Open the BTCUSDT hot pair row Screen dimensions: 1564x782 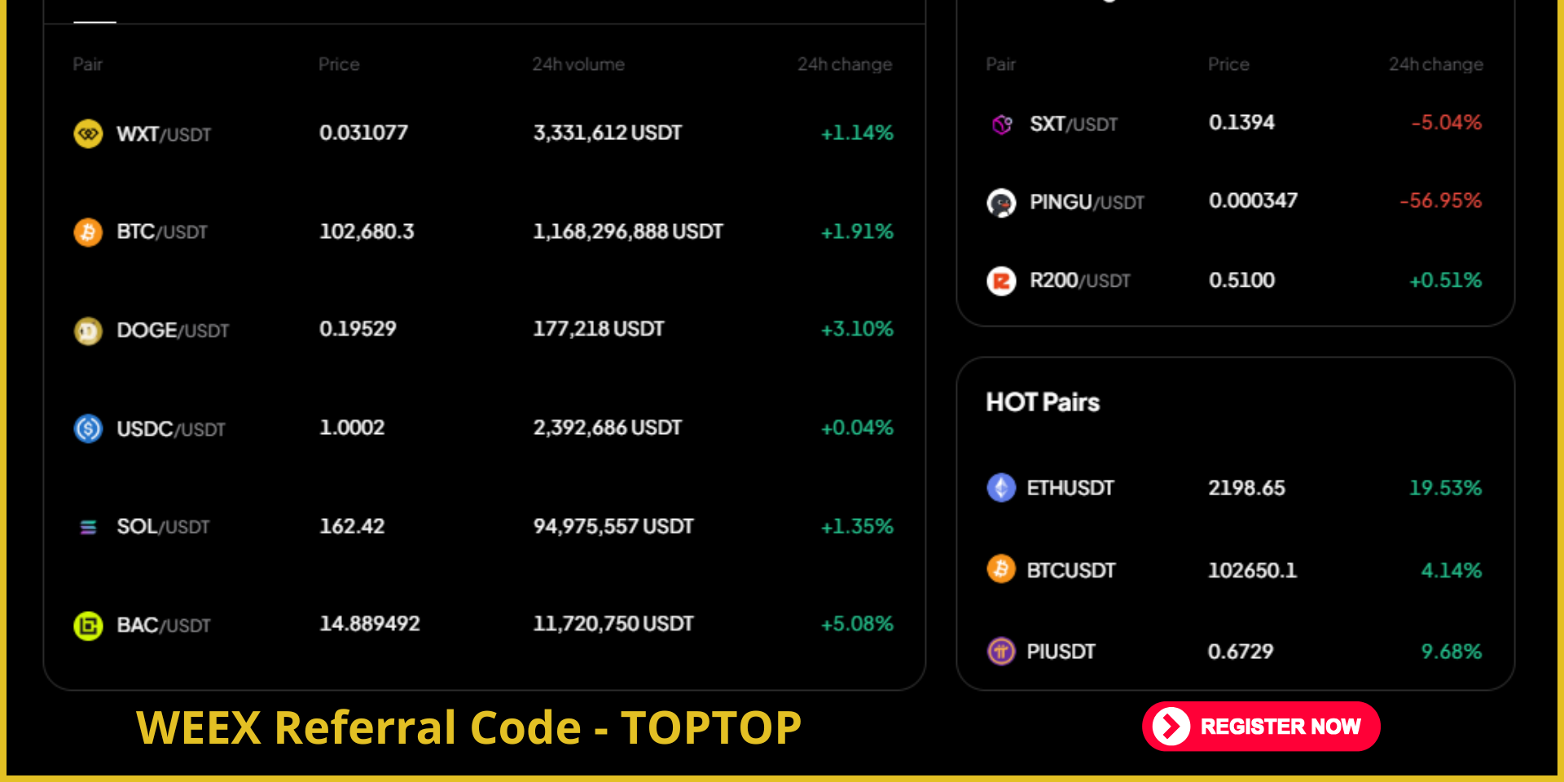pyautogui.click(x=1070, y=570)
